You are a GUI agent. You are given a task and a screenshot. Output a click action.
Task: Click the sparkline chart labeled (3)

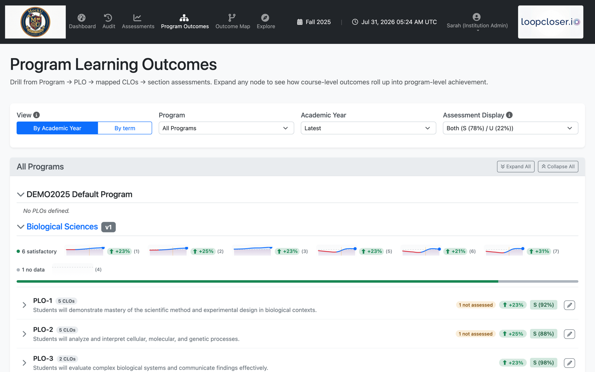(x=253, y=251)
